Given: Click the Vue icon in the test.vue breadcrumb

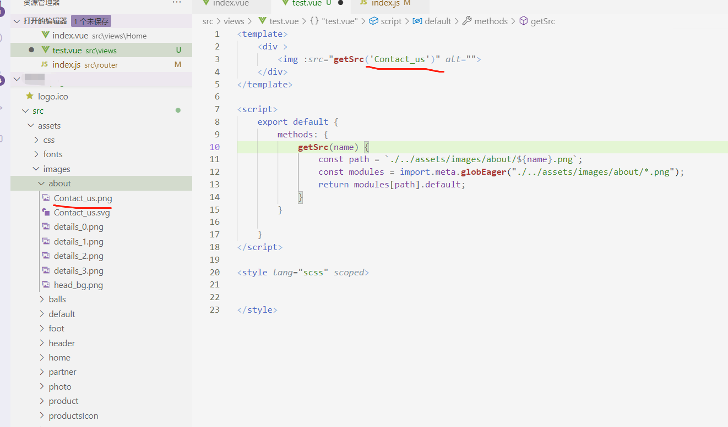Looking at the screenshot, I should 262,21.
